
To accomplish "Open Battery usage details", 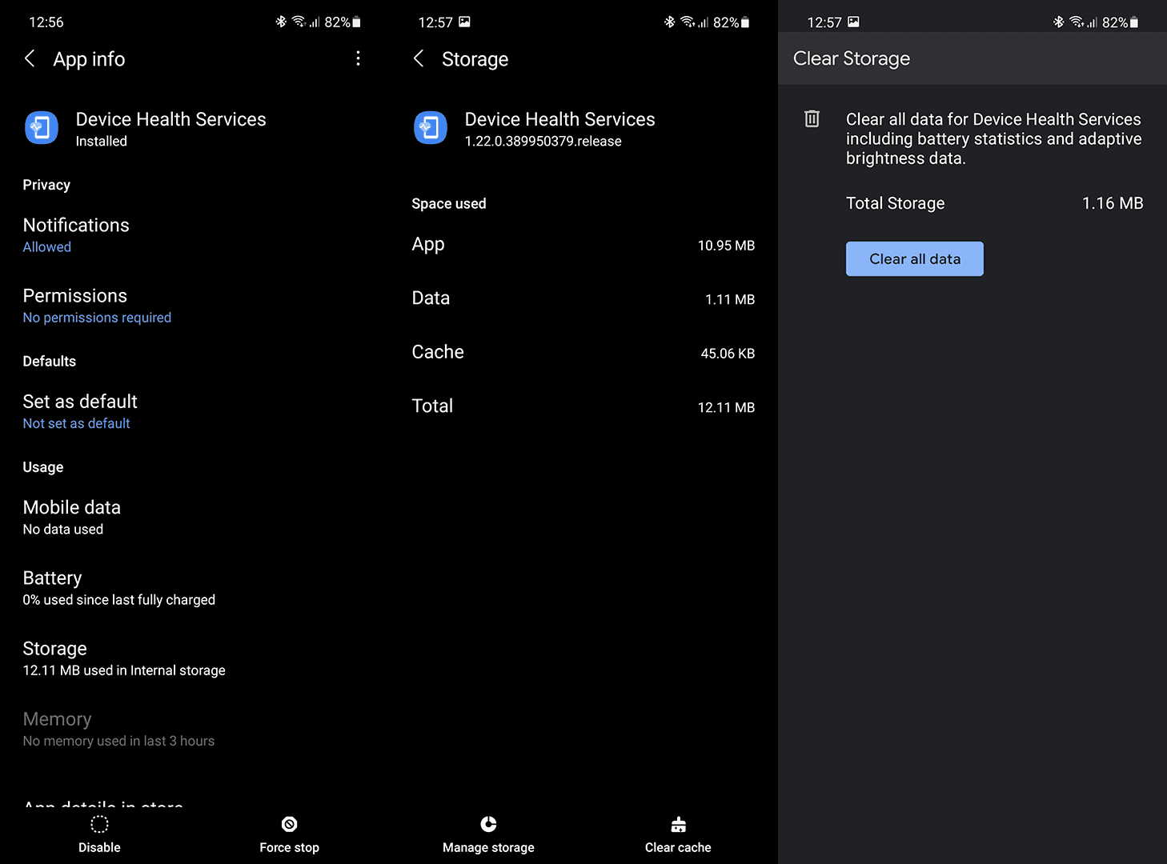I will [194, 587].
